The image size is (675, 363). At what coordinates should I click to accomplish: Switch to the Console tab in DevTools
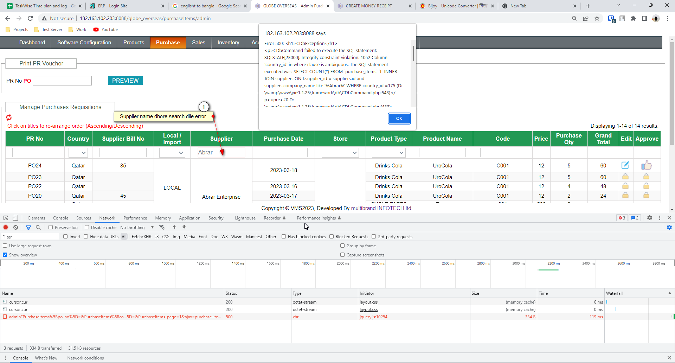(60, 218)
